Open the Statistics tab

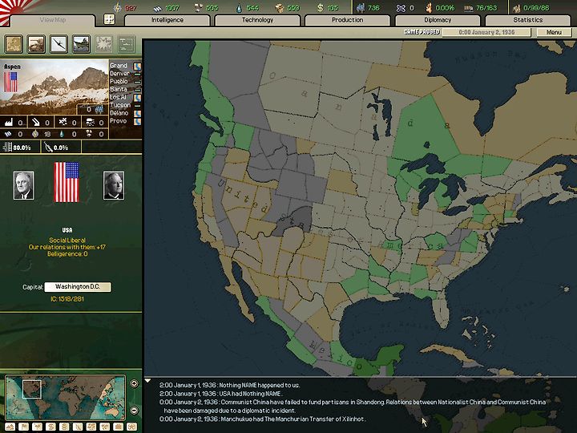click(x=527, y=20)
